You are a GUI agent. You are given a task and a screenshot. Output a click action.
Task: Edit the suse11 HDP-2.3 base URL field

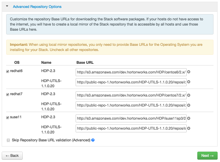[x=131, y=119]
